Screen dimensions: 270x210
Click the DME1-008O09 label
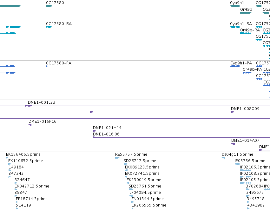pyautogui.click(x=245, y=108)
